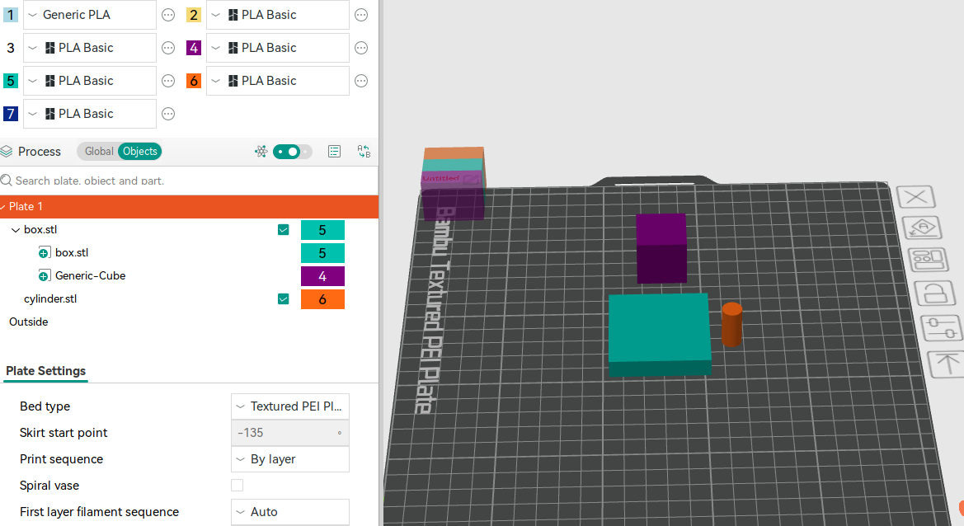Change the Generic-Cube filament 4 cell
This screenshot has height=526, width=964.
[322, 276]
